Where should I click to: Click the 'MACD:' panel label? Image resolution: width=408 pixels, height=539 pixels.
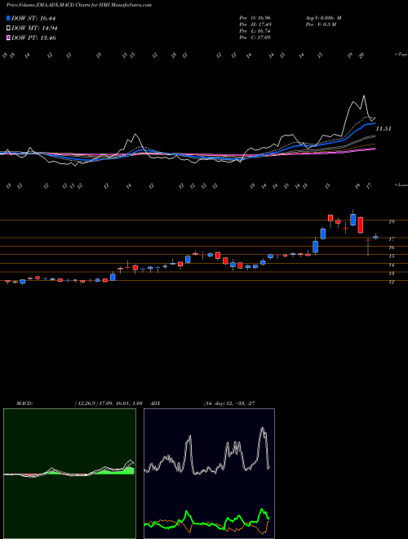tap(24, 403)
